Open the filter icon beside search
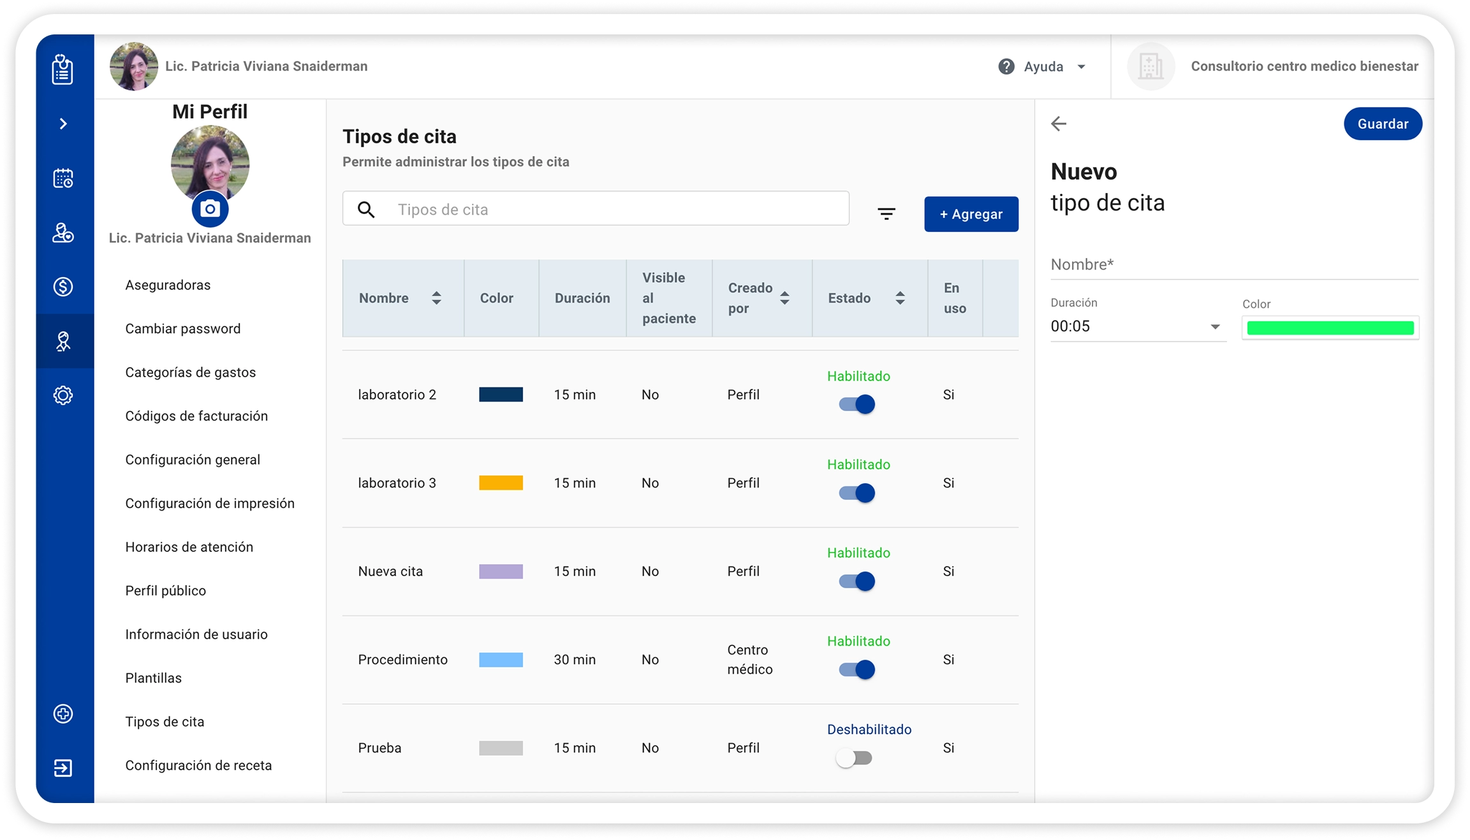 tap(886, 214)
